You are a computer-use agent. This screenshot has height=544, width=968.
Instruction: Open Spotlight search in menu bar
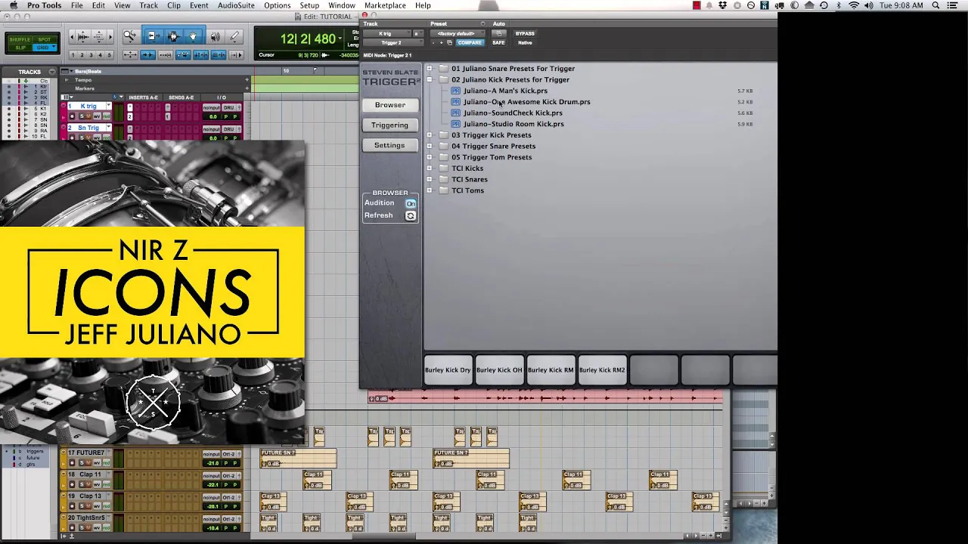[935, 5]
